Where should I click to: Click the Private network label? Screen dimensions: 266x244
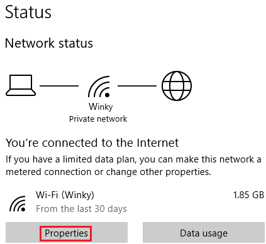98,119
